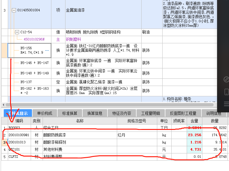Click the 借 type cell of C12-54
This screenshot has width=229, height=171.
58,32
